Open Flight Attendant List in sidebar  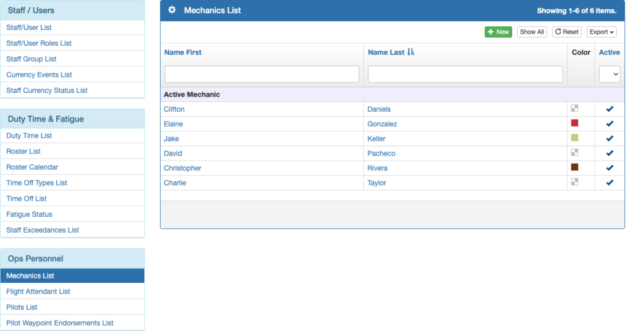click(38, 291)
